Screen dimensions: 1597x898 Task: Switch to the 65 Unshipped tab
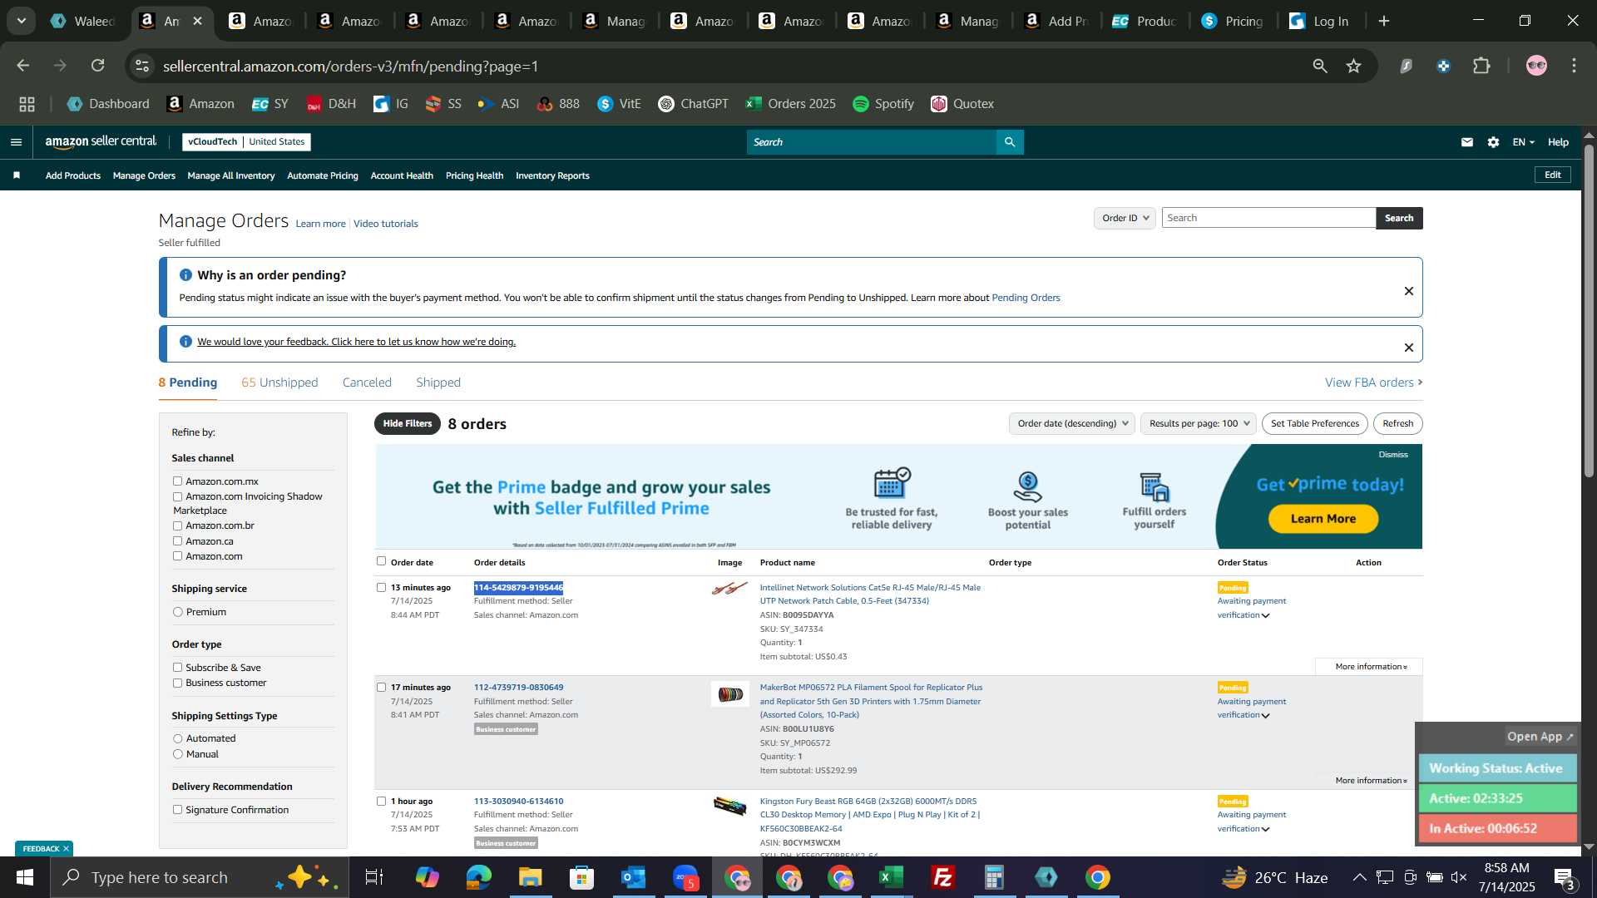tap(279, 382)
